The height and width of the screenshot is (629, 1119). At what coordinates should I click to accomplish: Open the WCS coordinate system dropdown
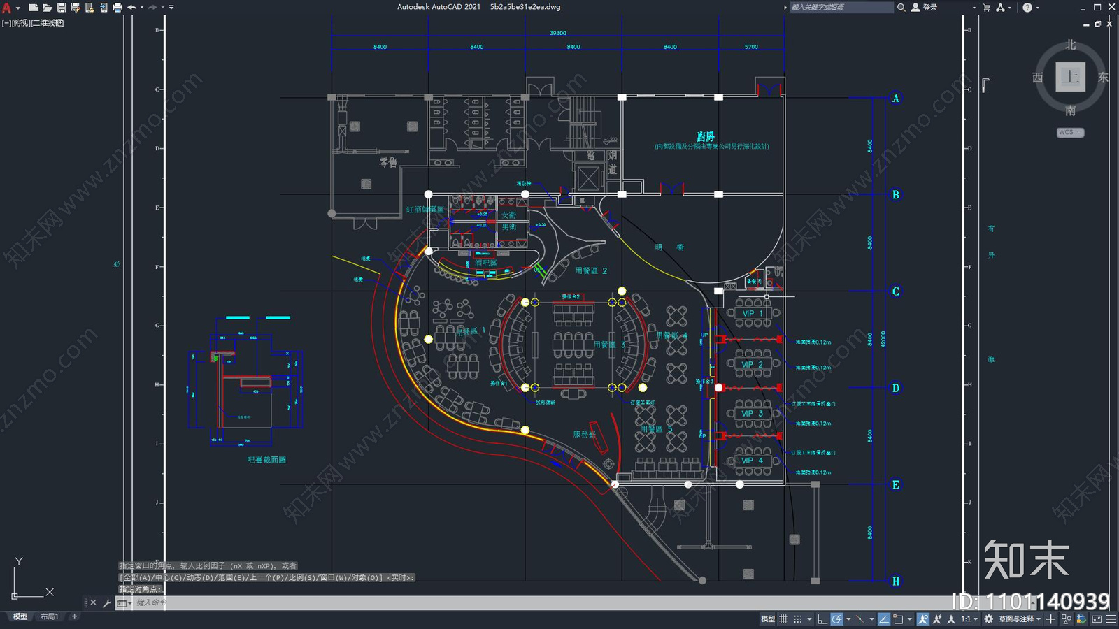point(1070,132)
